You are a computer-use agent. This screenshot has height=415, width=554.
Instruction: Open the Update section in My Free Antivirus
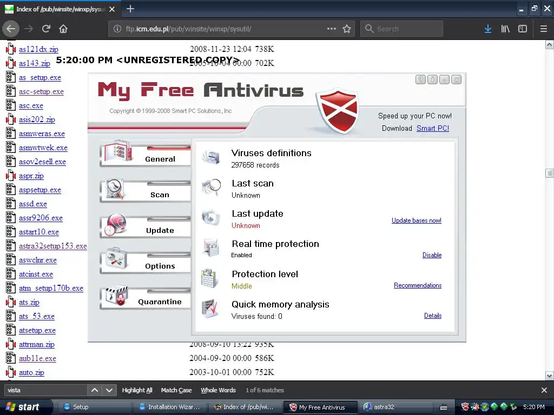(x=146, y=226)
